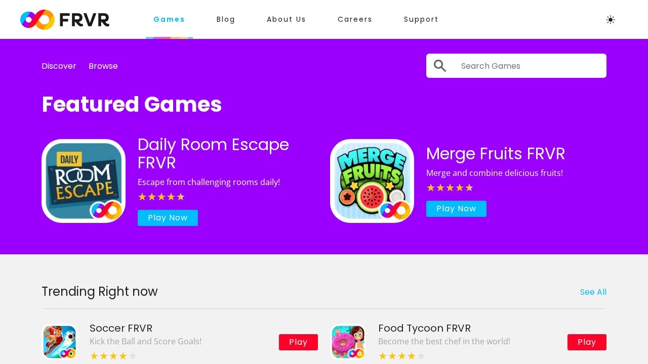Toggle the light/dark theme sun icon
648x364 pixels.
pyautogui.click(x=611, y=20)
